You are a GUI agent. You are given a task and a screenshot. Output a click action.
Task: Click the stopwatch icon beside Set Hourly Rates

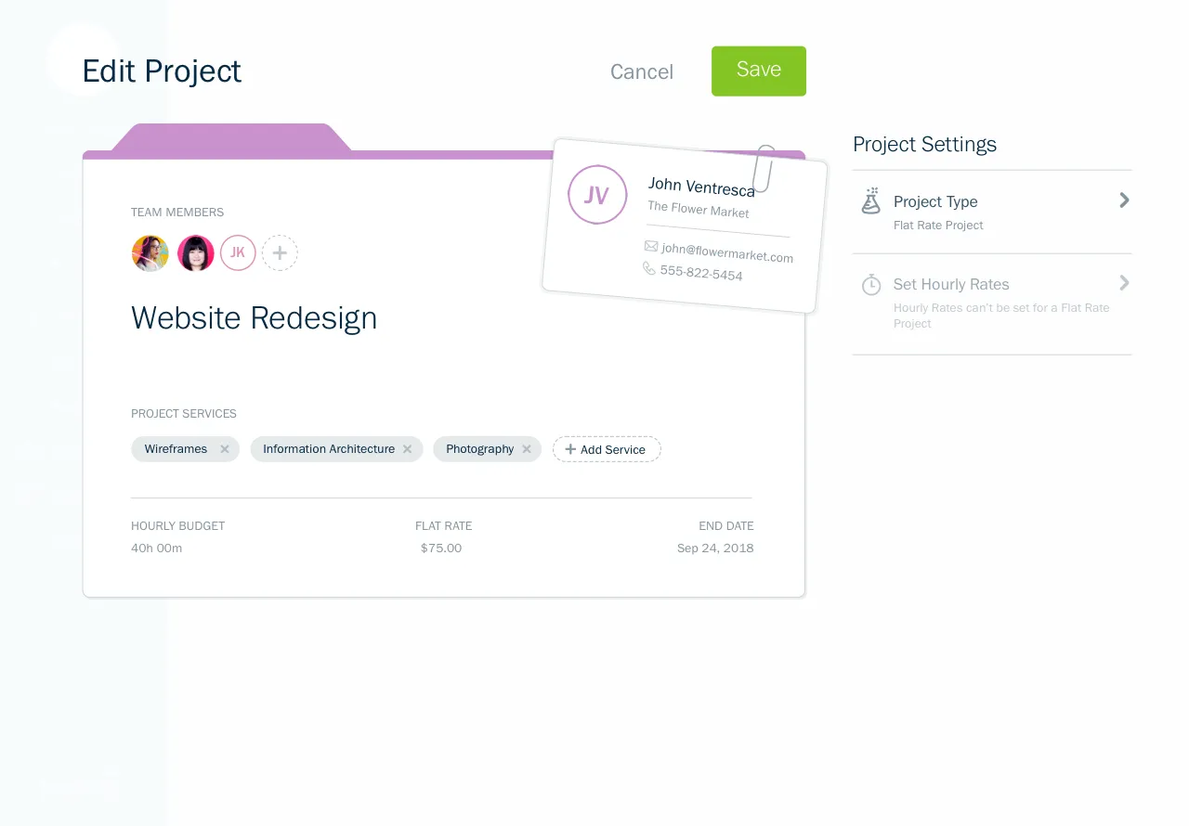871,285
